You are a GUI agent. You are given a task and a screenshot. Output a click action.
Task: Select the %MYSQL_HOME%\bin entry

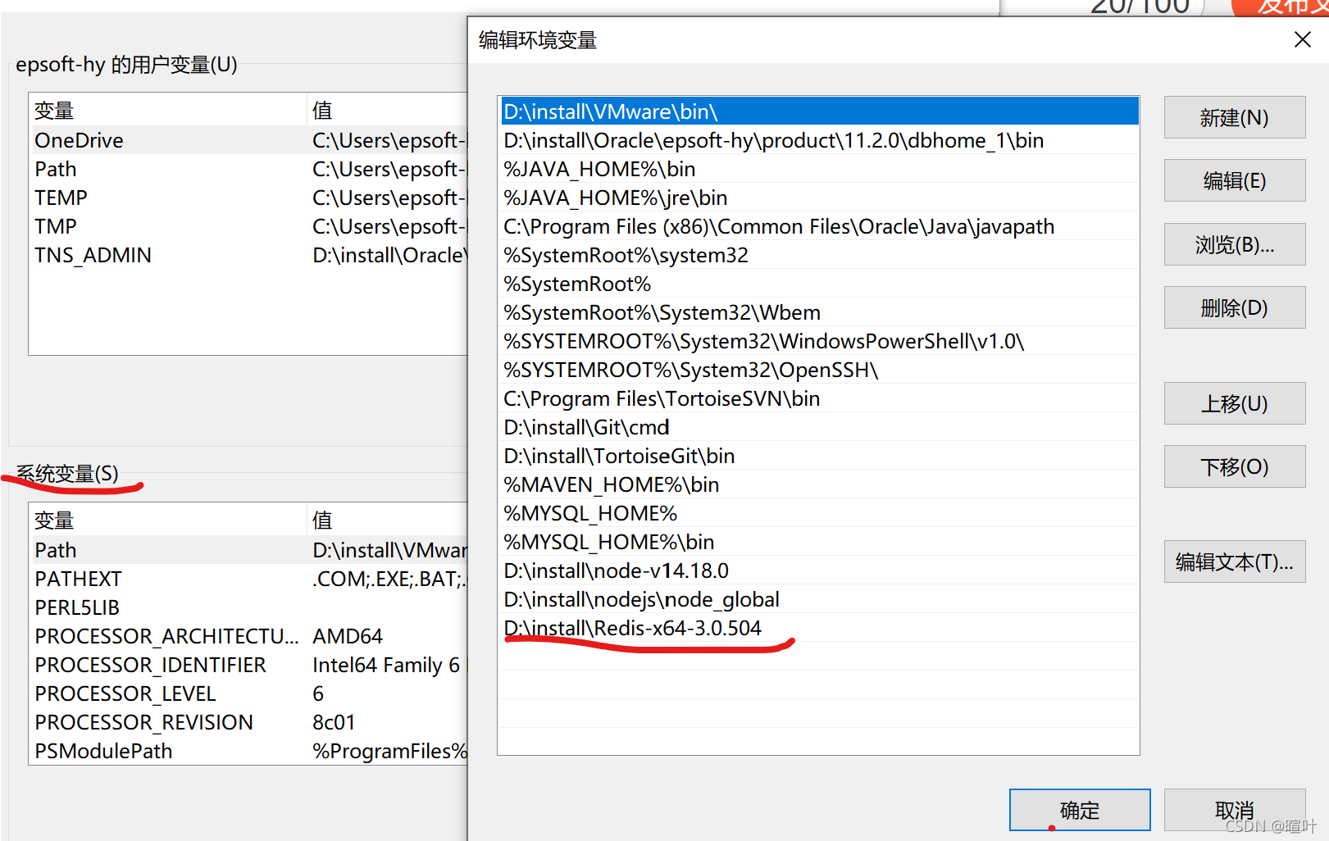tap(819, 542)
